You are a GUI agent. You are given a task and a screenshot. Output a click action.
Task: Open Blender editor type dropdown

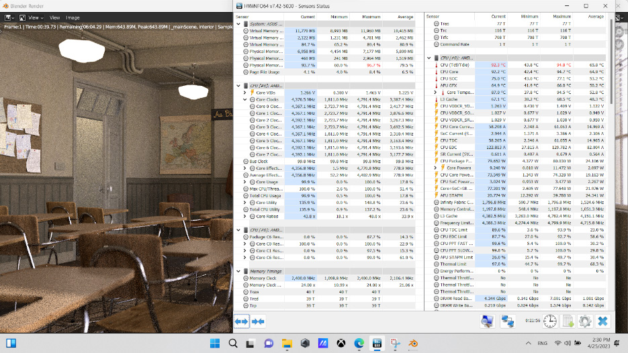click(9, 17)
